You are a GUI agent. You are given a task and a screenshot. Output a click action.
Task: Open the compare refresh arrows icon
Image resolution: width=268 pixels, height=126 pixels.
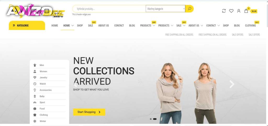[224, 11]
